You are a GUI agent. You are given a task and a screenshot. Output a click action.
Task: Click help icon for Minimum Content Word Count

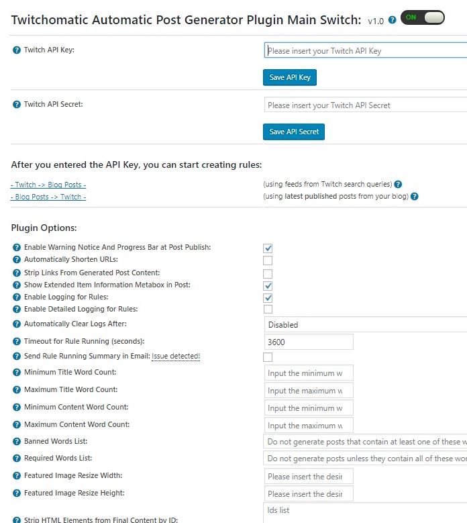point(16,408)
